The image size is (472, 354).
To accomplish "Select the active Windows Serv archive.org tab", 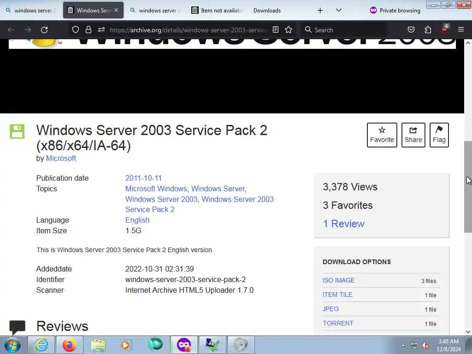I will point(93,10).
